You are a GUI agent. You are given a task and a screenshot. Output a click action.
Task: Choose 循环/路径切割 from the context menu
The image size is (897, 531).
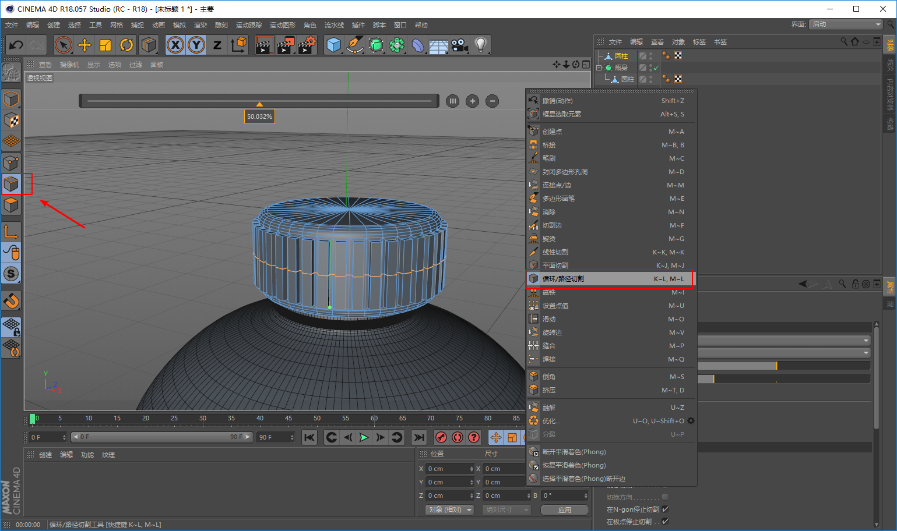(611, 279)
